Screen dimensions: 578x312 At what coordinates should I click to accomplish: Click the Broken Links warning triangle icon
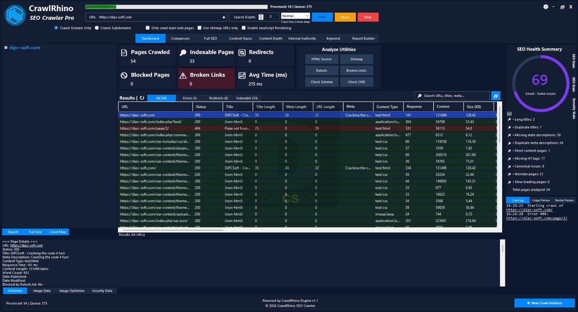click(183, 75)
